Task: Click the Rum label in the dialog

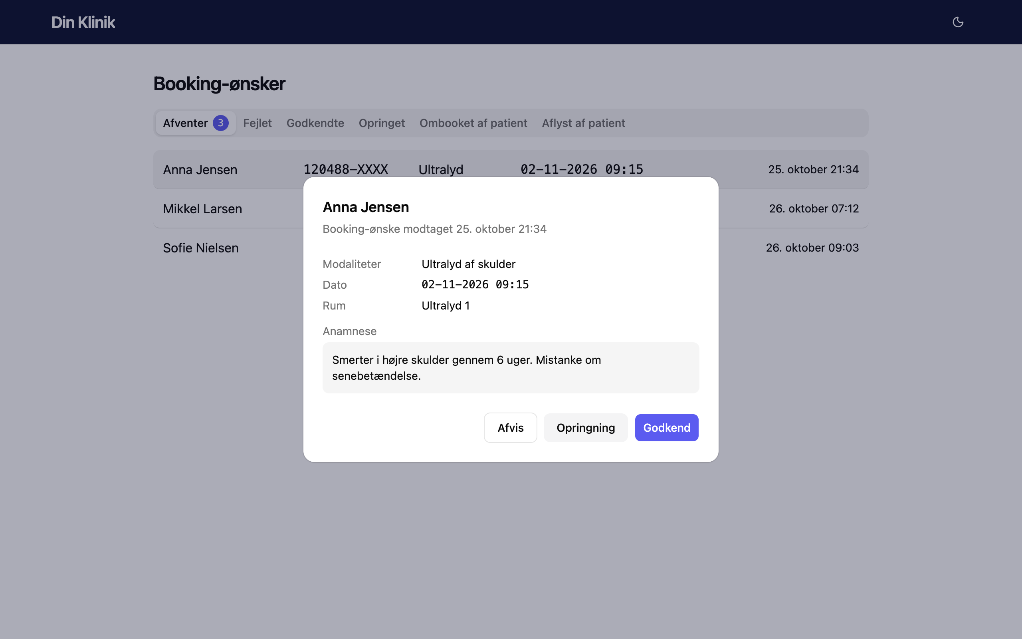Action: point(334,306)
